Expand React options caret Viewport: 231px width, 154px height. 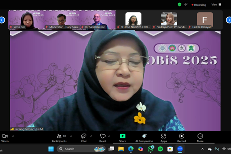click(x=109, y=136)
